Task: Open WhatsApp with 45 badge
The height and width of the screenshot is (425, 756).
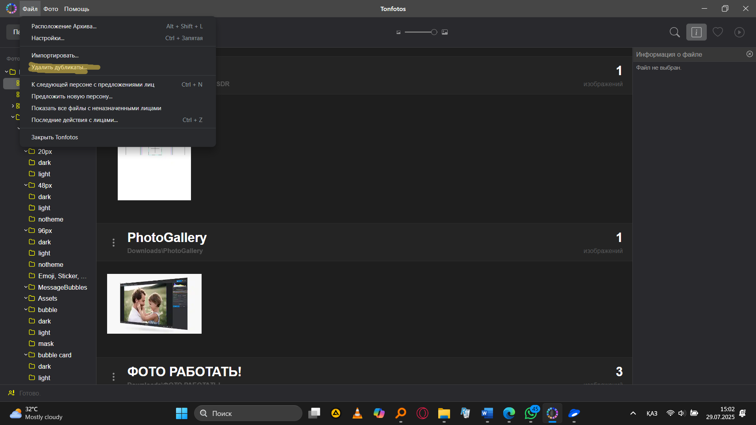Action: (x=531, y=413)
